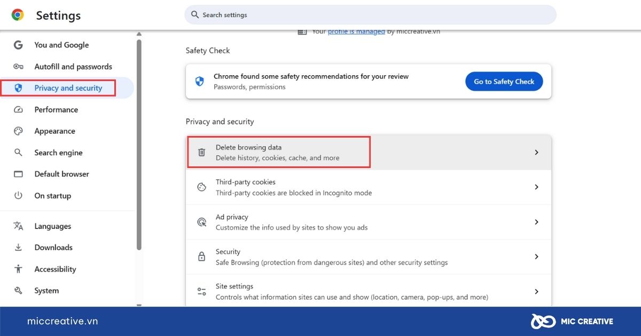Expand the Ad privacy chevron
Screen dimensions: 641x336
(537, 222)
